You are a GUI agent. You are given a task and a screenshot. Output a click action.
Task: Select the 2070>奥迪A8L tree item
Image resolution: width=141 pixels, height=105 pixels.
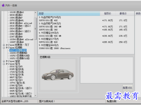click(x=17, y=20)
